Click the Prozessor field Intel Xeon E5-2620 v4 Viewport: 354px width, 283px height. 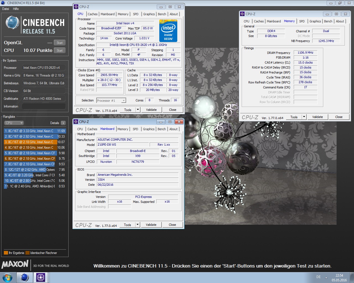44,68
